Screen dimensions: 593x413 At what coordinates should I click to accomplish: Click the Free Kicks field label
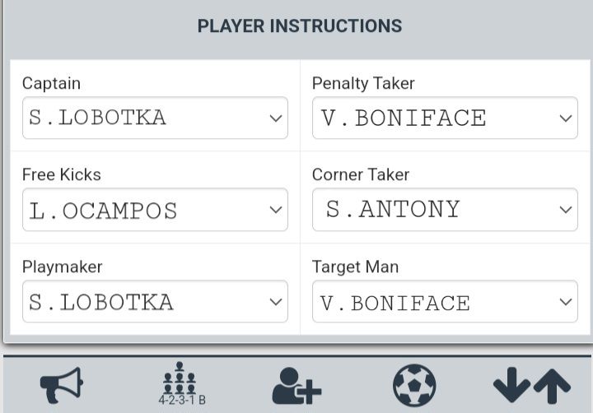(62, 174)
